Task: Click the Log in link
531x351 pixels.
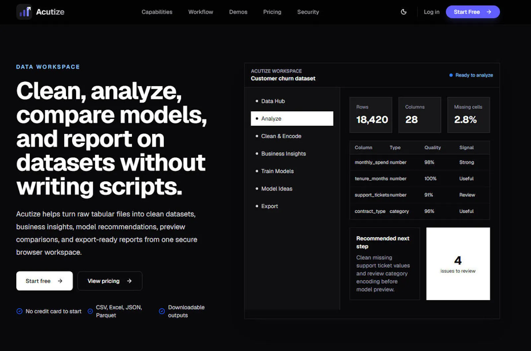Action: click(x=431, y=12)
